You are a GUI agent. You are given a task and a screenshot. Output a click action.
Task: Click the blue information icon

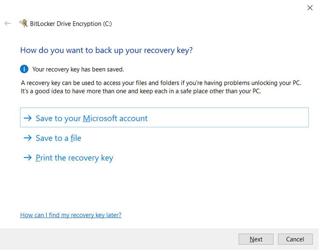[x=24, y=69]
